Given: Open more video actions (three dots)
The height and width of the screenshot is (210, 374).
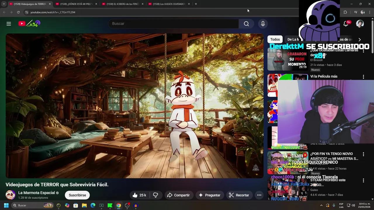Looking at the screenshot, I should (x=259, y=195).
